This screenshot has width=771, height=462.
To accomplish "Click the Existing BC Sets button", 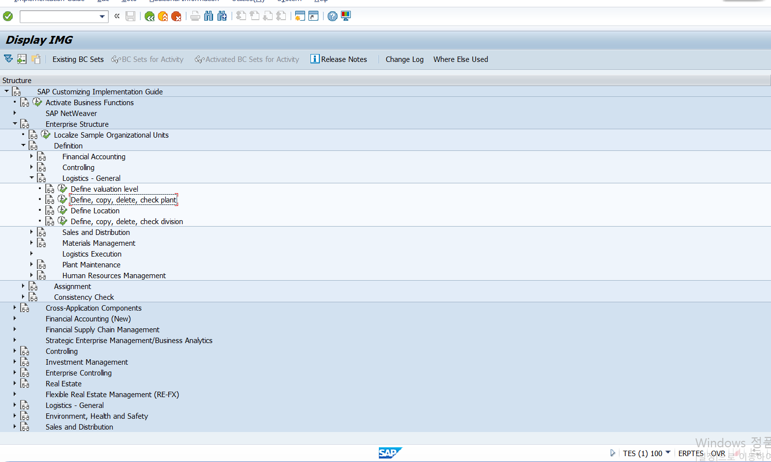I will pos(78,59).
